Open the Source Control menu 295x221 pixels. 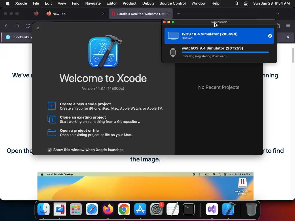point(173,3)
